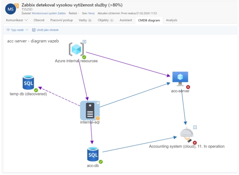Open the Pracovní postup tab

tap(61, 20)
